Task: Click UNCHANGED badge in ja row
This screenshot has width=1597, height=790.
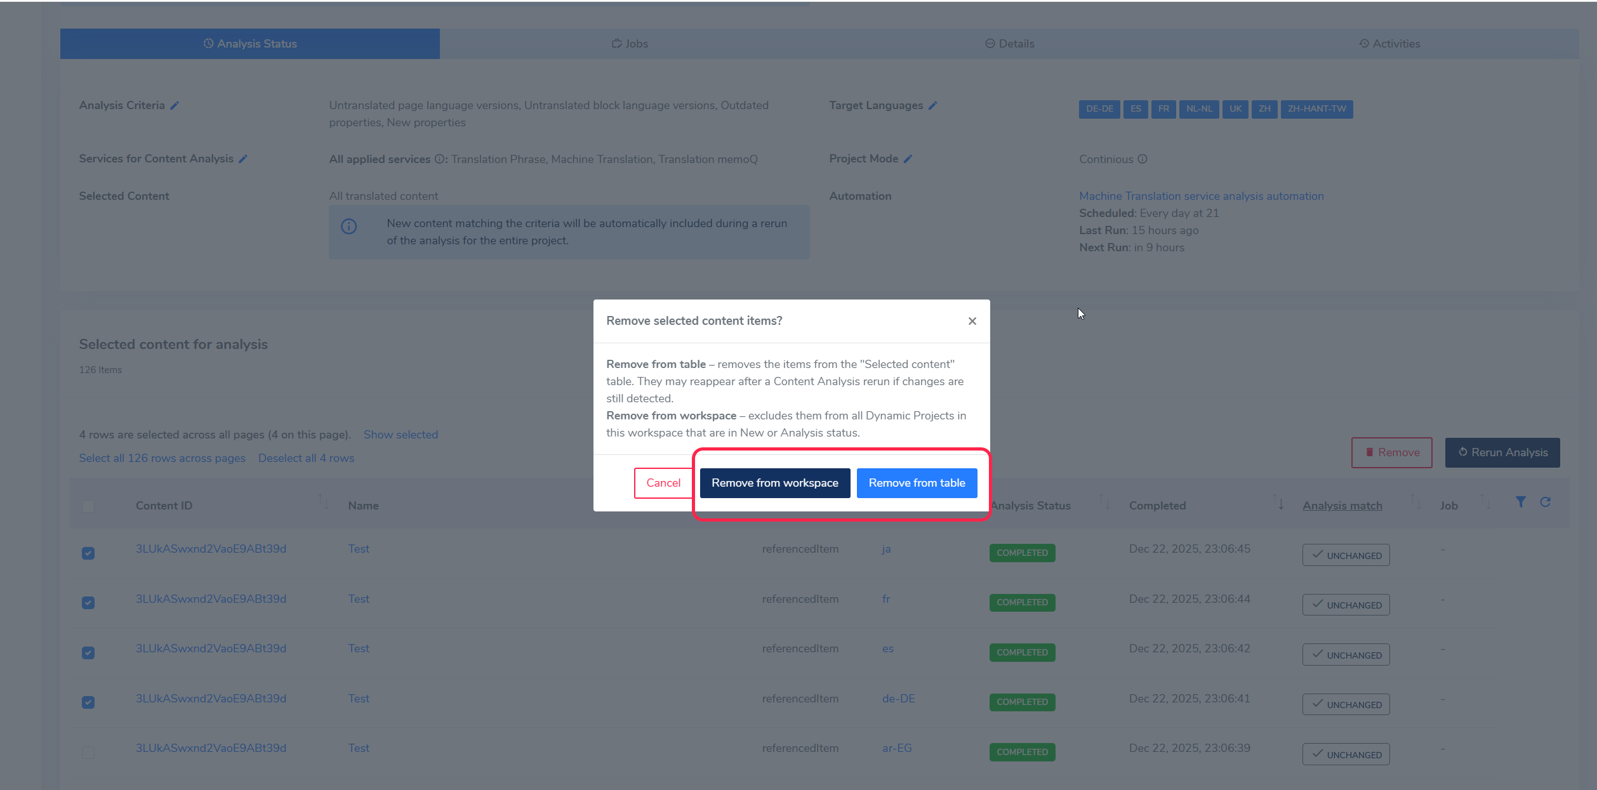Action: [1346, 555]
